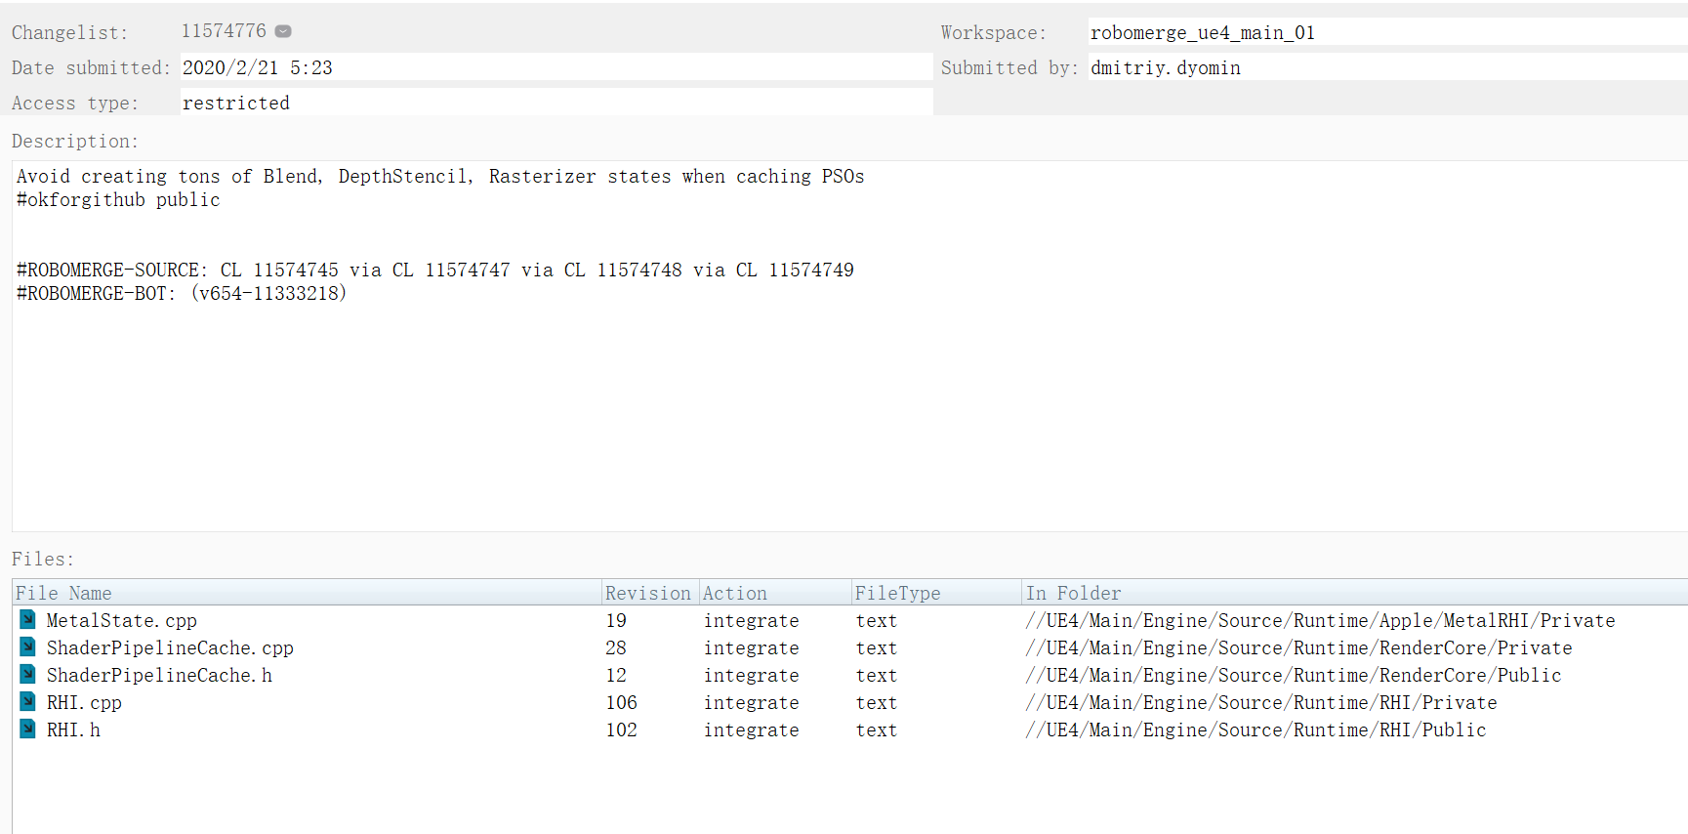Click revision 12 cell
The width and height of the screenshot is (1688, 834).
[x=616, y=675]
